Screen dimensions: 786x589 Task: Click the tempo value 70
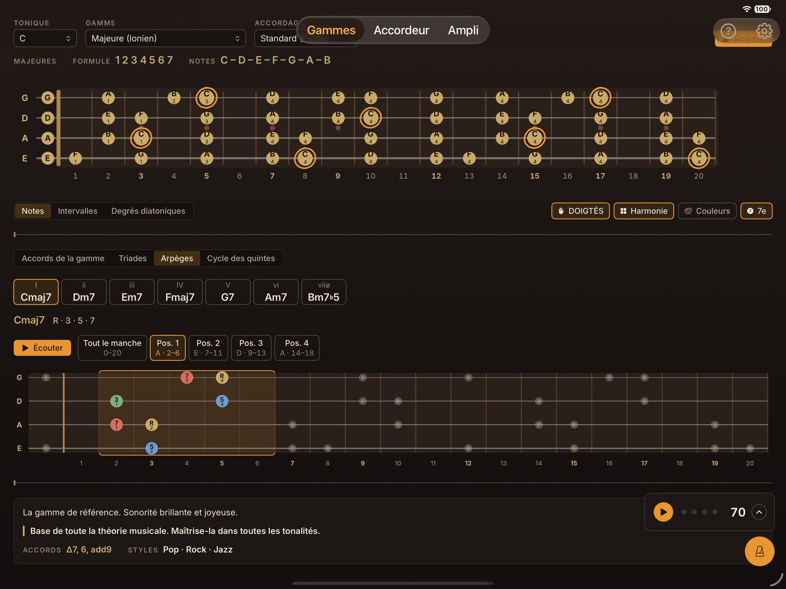[x=738, y=512]
